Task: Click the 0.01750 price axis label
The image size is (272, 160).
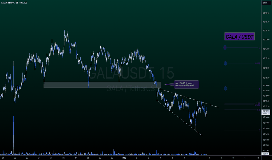Action: click(266, 49)
